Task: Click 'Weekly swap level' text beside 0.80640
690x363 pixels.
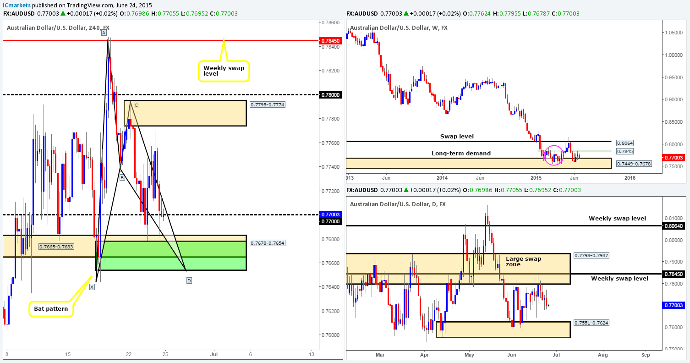Action: (x=617, y=218)
